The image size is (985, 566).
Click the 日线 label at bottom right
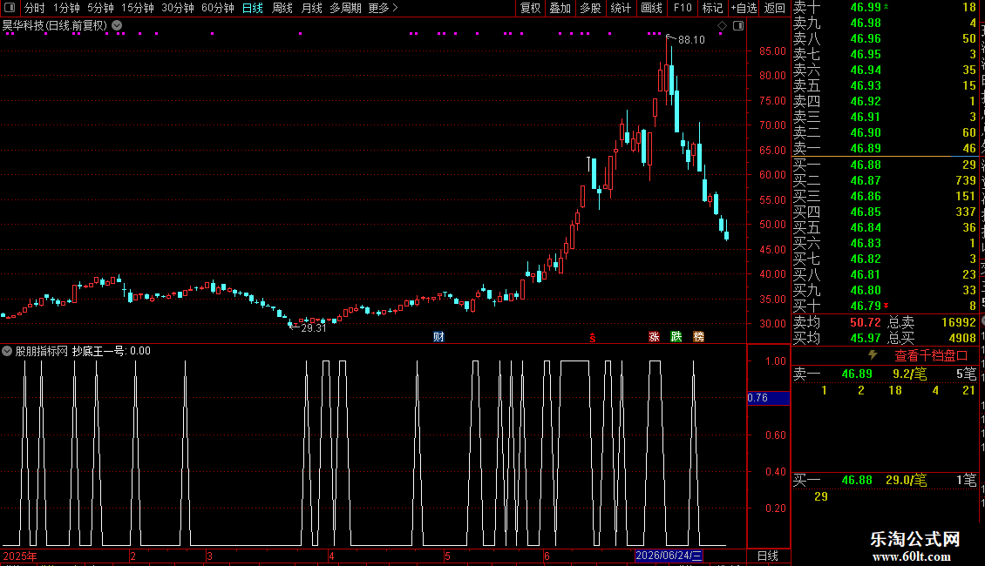pyautogui.click(x=768, y=556)
